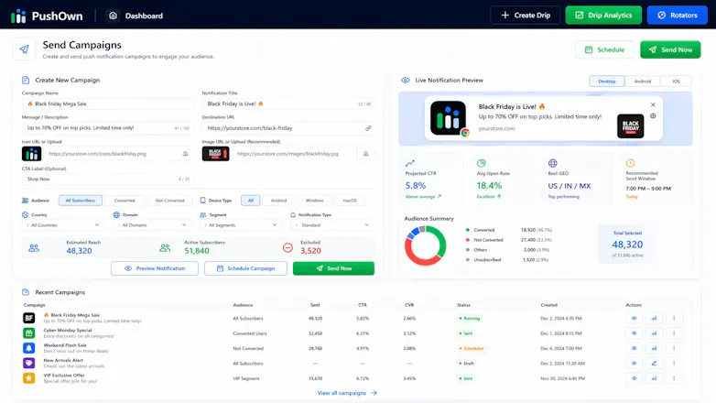Open the All Domains dropdown
716x403 pixels.
[x=152, y=225]
